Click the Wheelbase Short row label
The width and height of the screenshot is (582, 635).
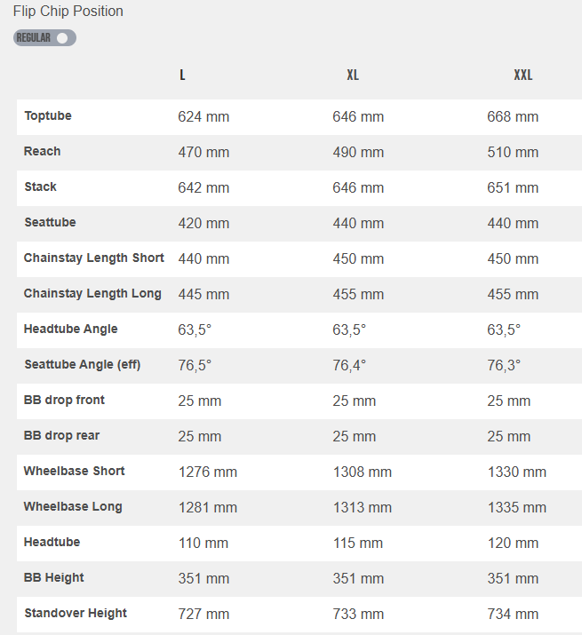pyautogui.click(x=75, y=472)
